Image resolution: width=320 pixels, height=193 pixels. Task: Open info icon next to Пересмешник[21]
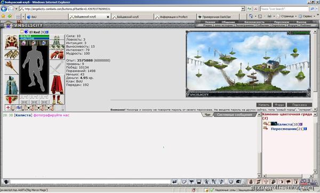click(x=305, y=129)
